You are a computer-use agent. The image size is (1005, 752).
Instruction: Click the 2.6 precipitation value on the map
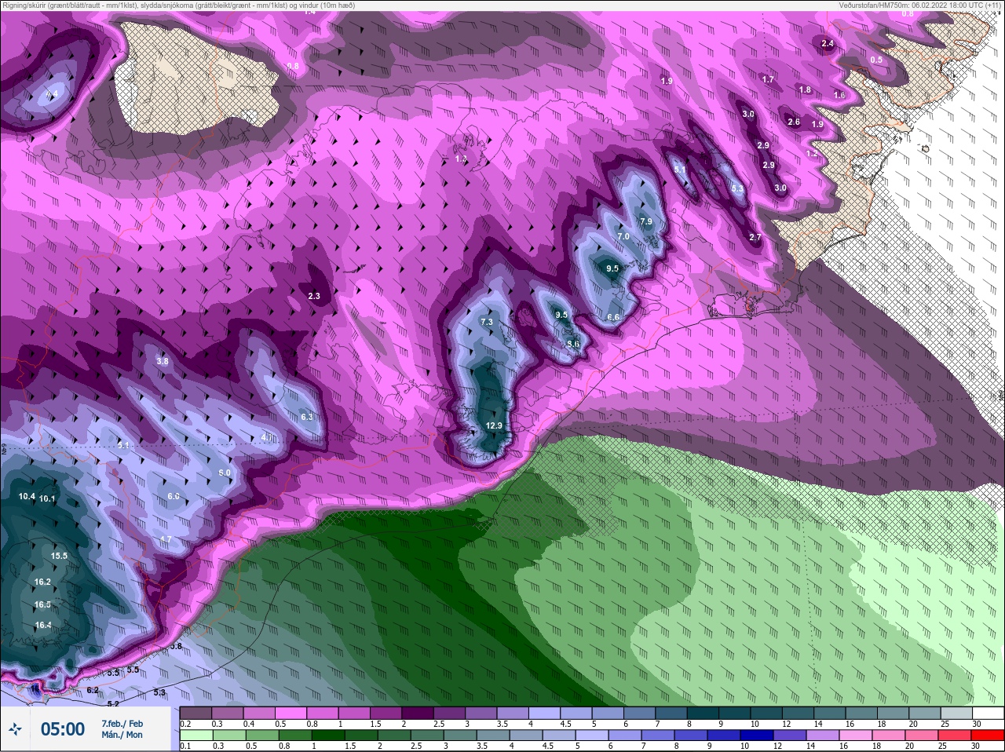tap(794, 122)
